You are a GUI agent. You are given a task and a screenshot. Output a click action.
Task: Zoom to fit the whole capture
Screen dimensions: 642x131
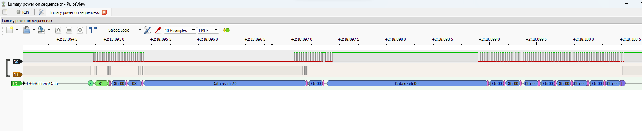coord(80,30)
